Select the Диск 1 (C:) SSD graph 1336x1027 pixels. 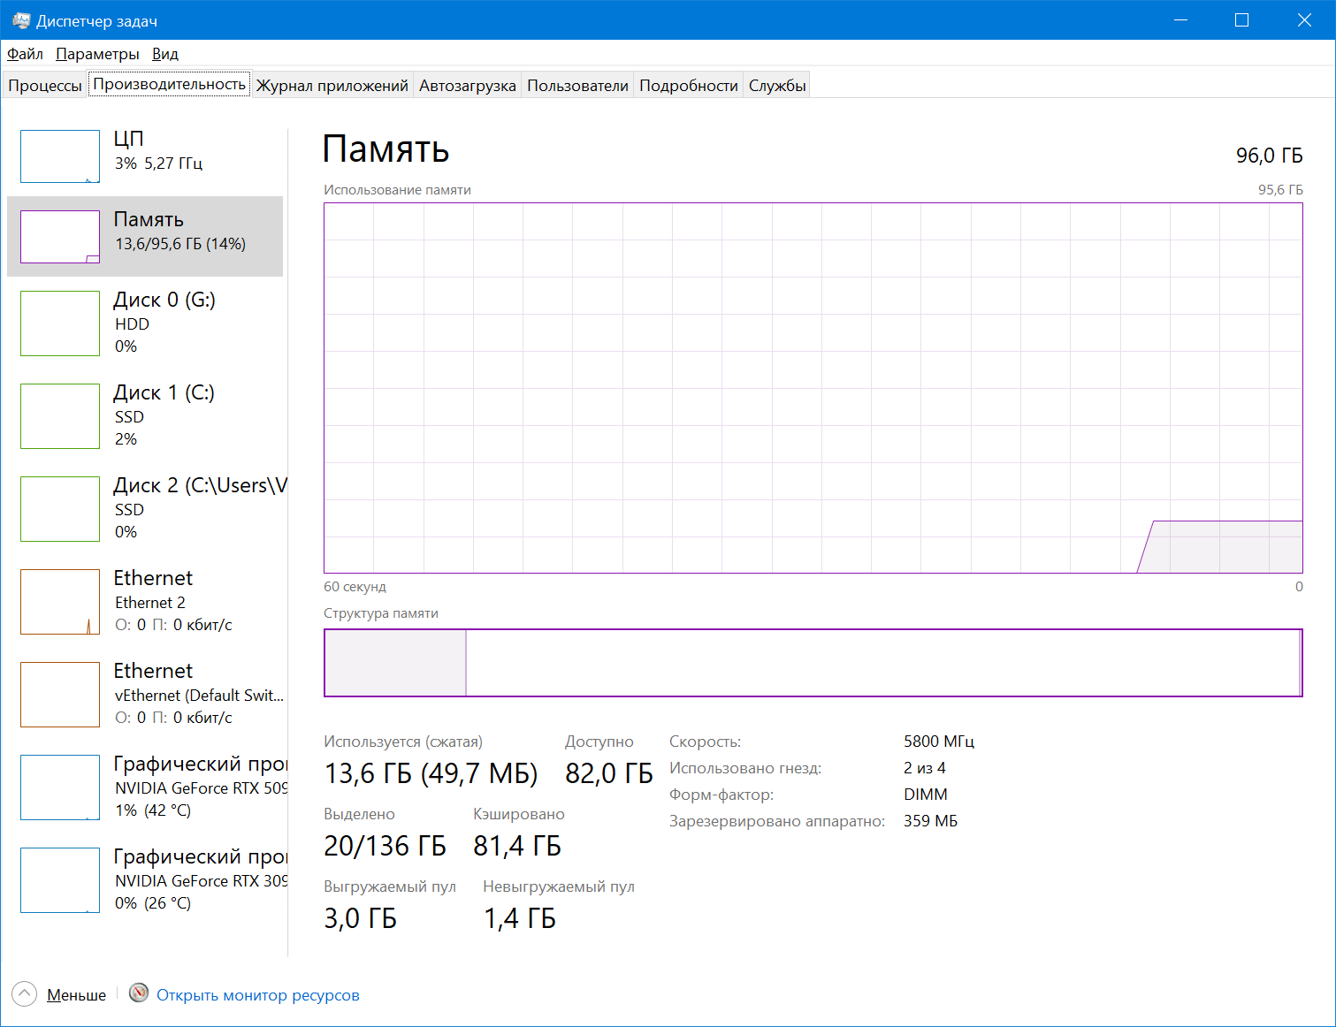[x=60, y=416]
